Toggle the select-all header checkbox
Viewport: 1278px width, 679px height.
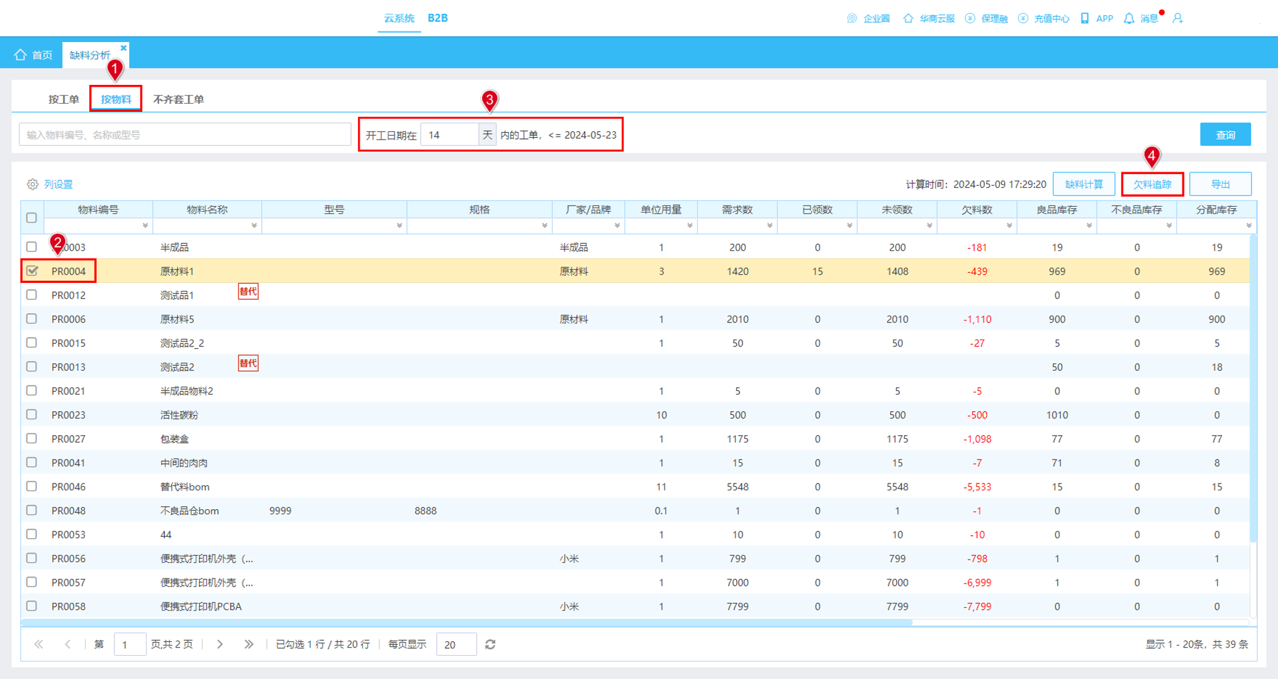pos(31,218)
